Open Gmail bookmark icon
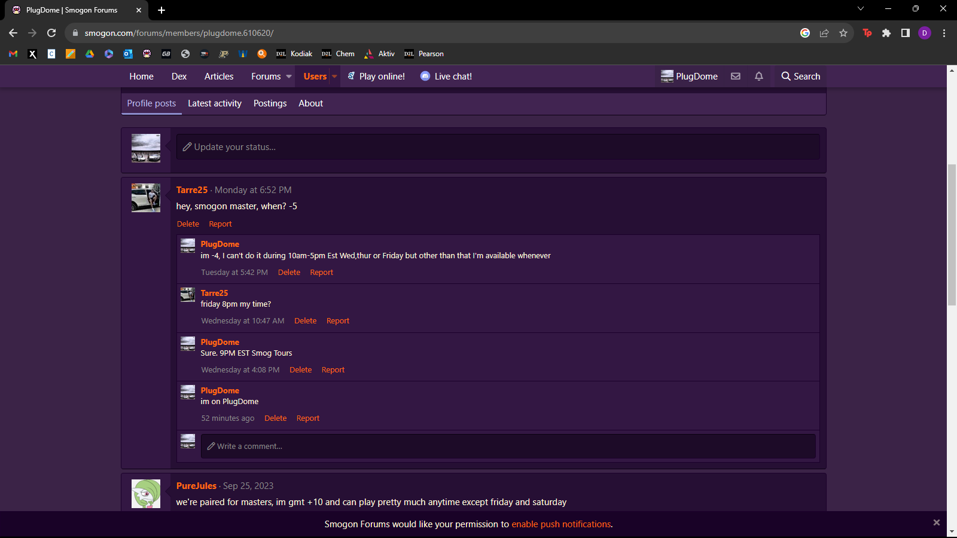The image size is (957, 538). coord(13,54)
